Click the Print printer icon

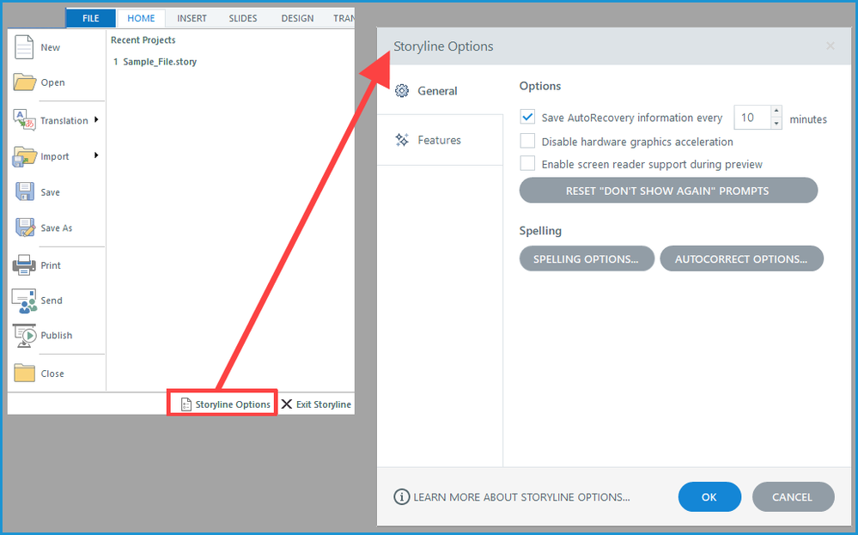pos(24,264)
